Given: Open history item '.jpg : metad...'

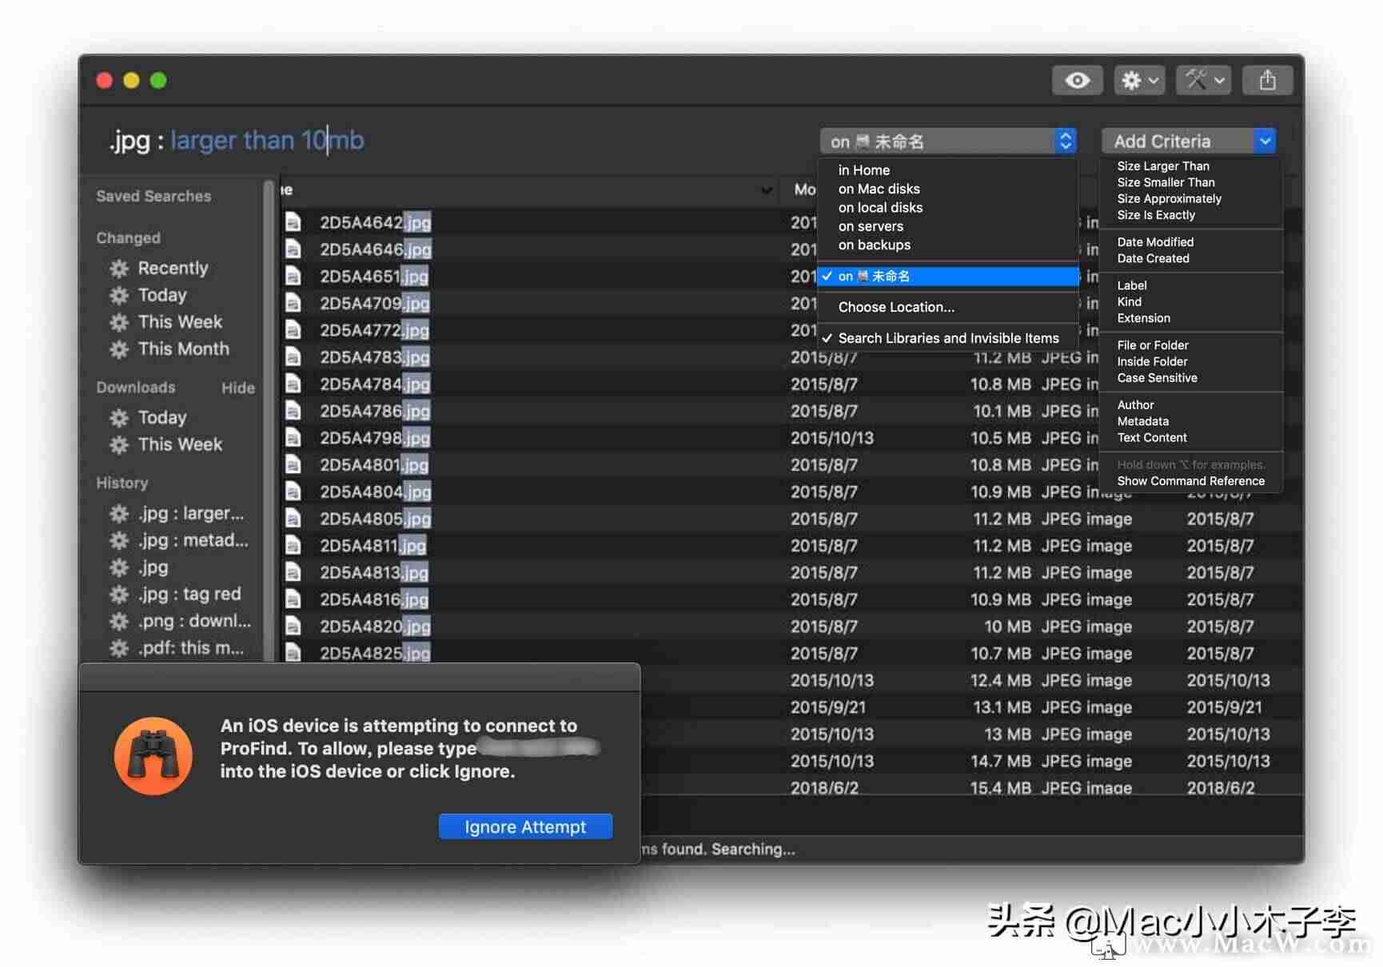Looking at the screenshot, I should coord(192,540).
